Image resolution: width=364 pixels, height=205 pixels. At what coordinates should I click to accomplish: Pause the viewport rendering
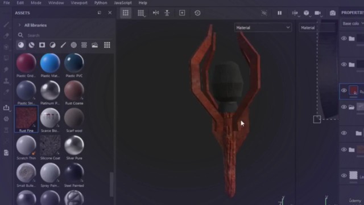coord(279,13)
